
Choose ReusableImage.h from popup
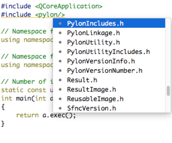tap(109, 99)
